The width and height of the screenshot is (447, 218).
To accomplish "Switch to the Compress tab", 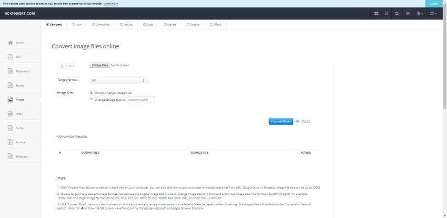I will (101, 24).
